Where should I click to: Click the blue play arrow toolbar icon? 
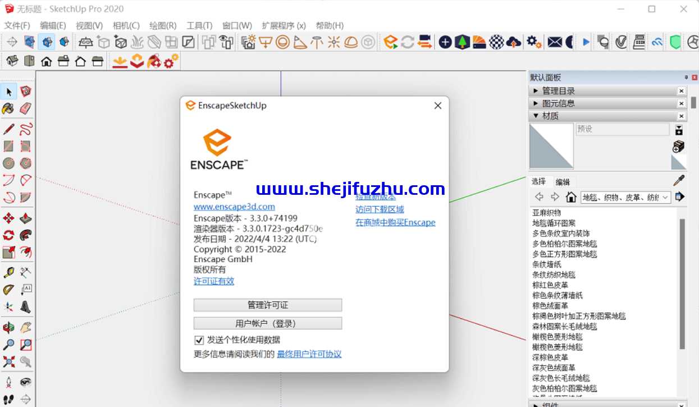click(586, 42)
